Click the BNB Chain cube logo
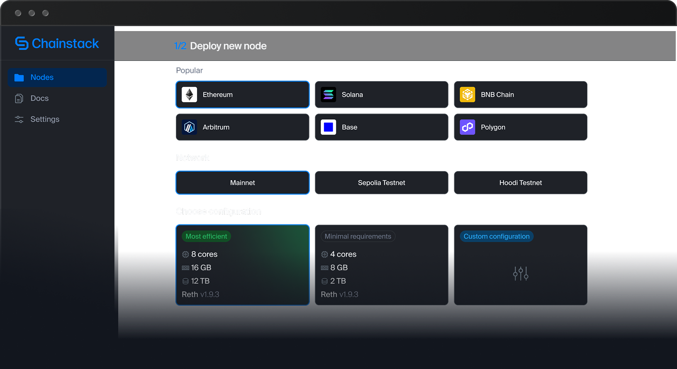The height and width of the screenshot is (369, 677). click(468, 95)
